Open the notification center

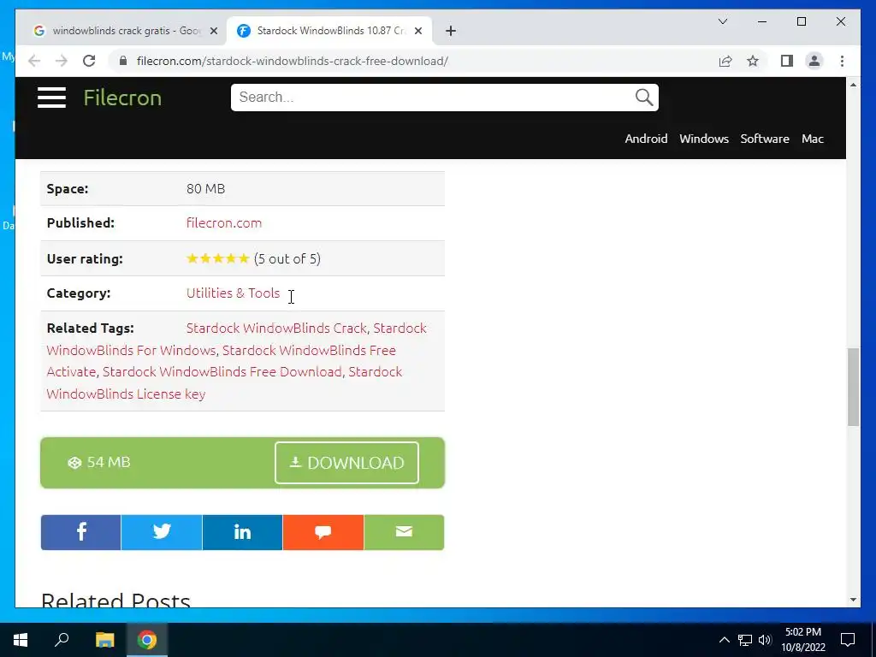point(848,640)
